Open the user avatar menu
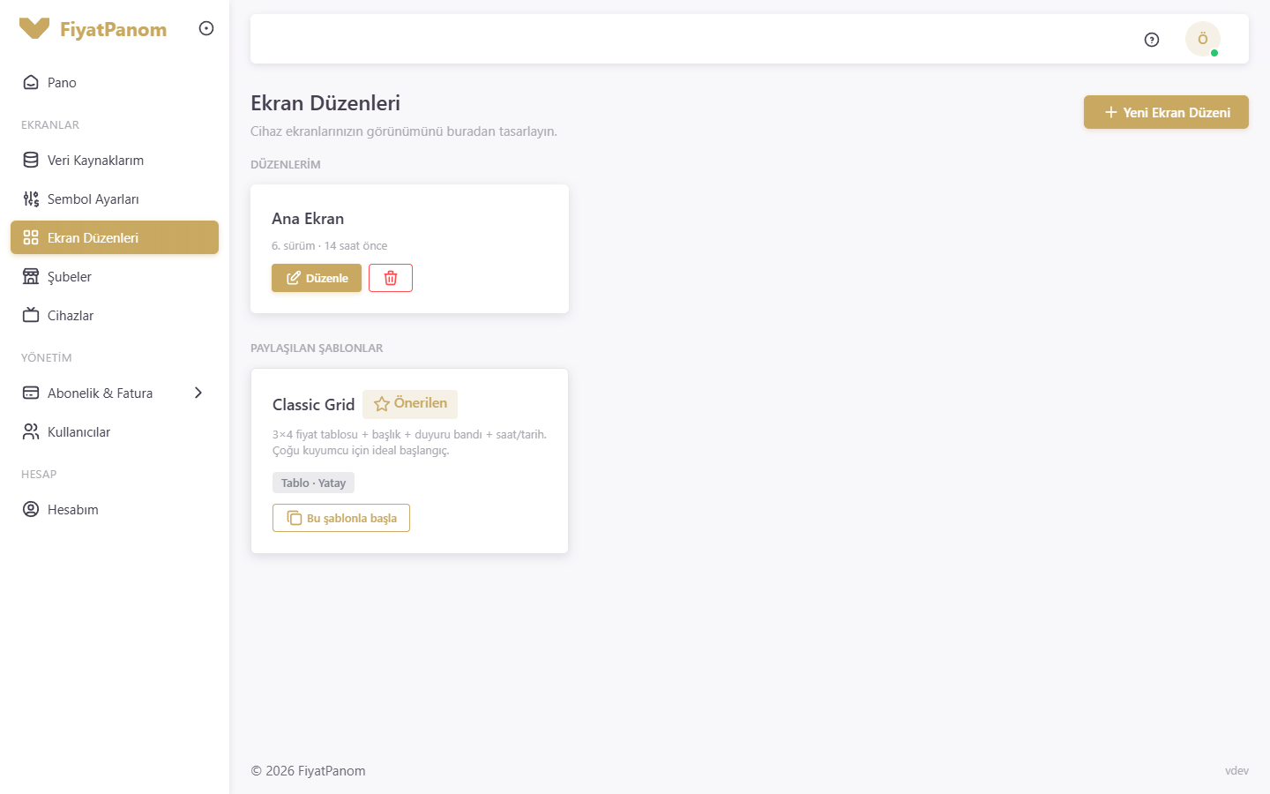Screen dimensions: 1270x794 [x=1203, y=39]
